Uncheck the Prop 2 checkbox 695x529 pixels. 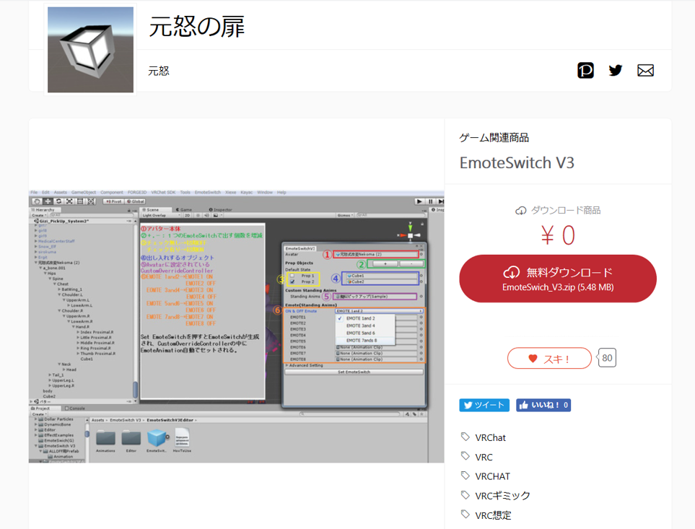291,281
